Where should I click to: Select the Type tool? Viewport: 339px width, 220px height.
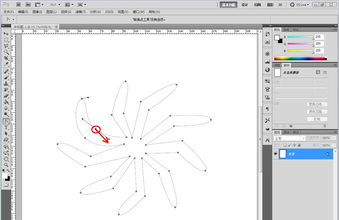tap(6, 127)
